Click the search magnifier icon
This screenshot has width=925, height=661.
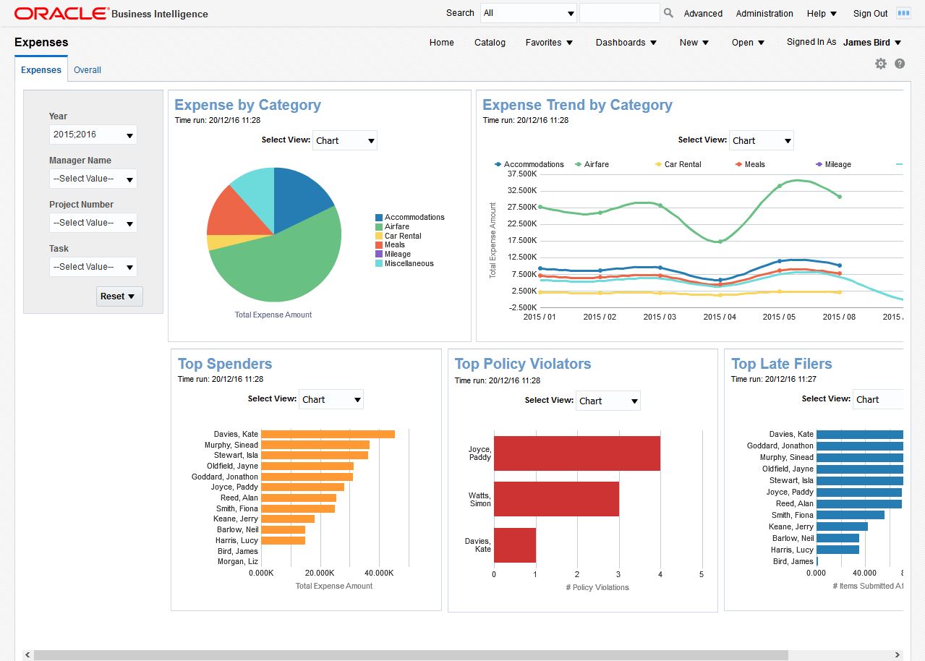tap(667, 12)
